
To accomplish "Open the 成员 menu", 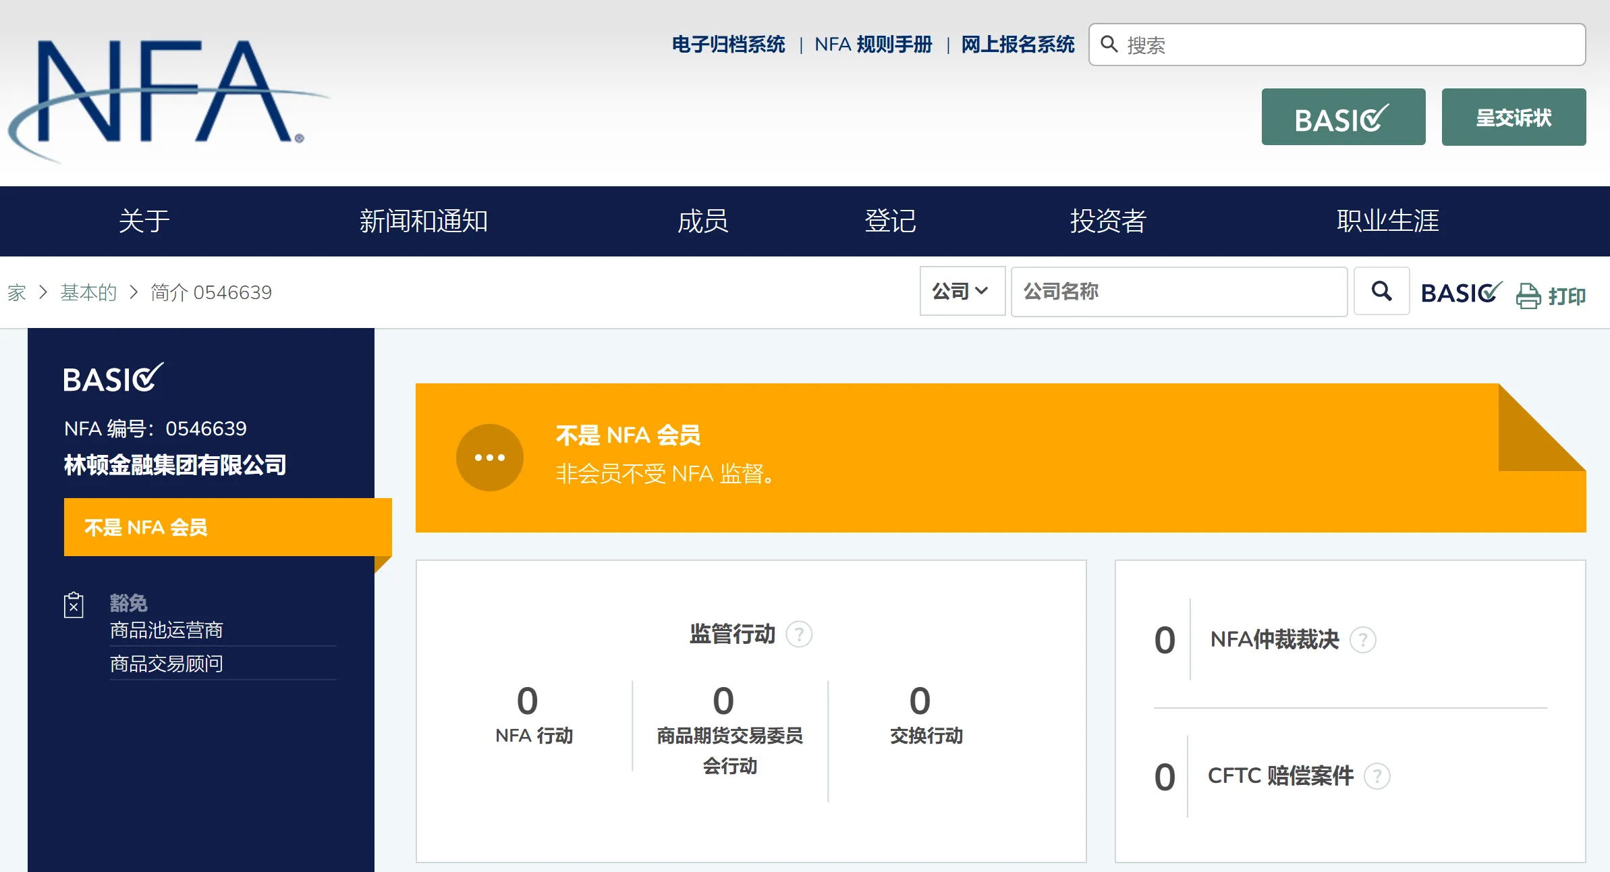I will (702, 221).
